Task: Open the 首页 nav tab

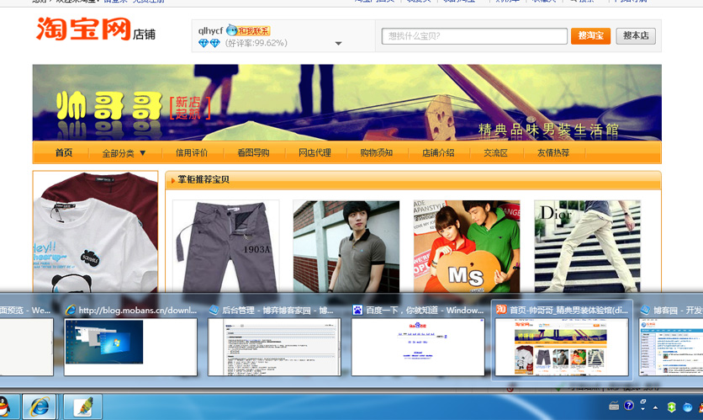Action: (64, 152)
